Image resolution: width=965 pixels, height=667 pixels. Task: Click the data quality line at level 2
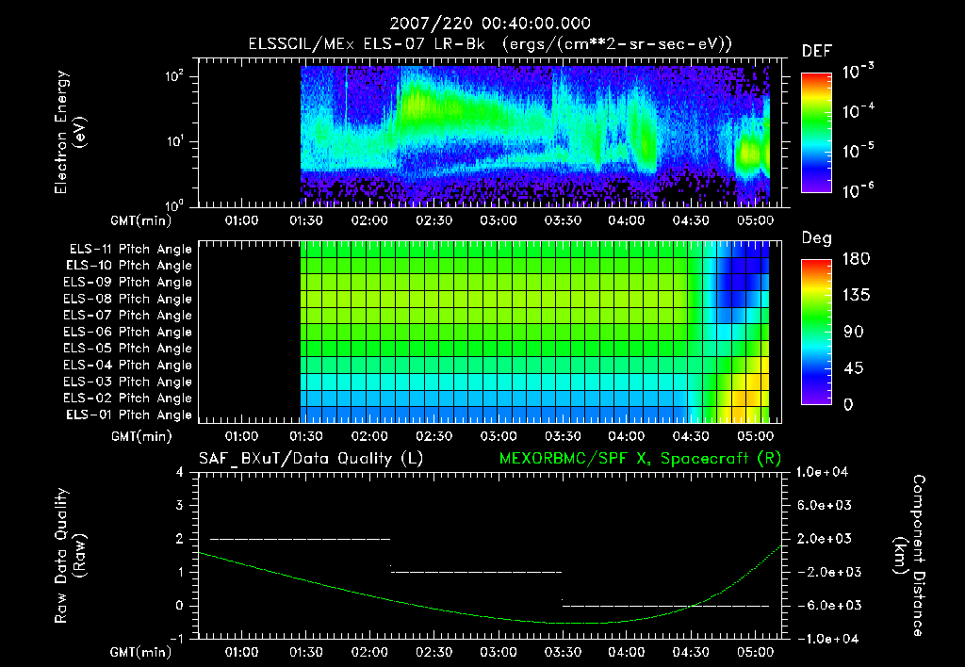[x=300, y=539]
